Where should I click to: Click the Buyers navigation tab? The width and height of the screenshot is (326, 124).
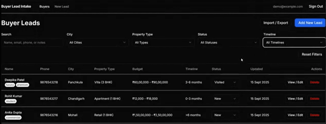tap(44, 6)
